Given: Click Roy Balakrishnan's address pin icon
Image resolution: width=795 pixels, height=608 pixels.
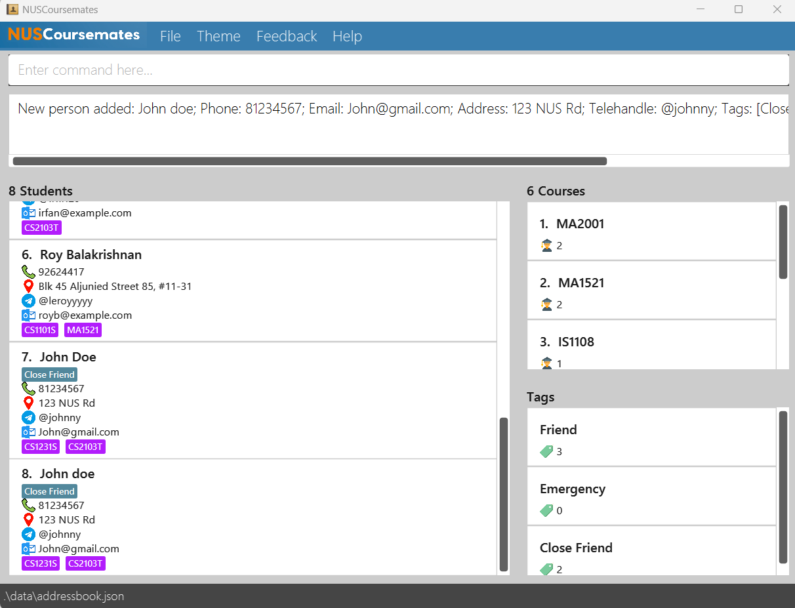Looking at the screenshot, I should pos(28,286).
